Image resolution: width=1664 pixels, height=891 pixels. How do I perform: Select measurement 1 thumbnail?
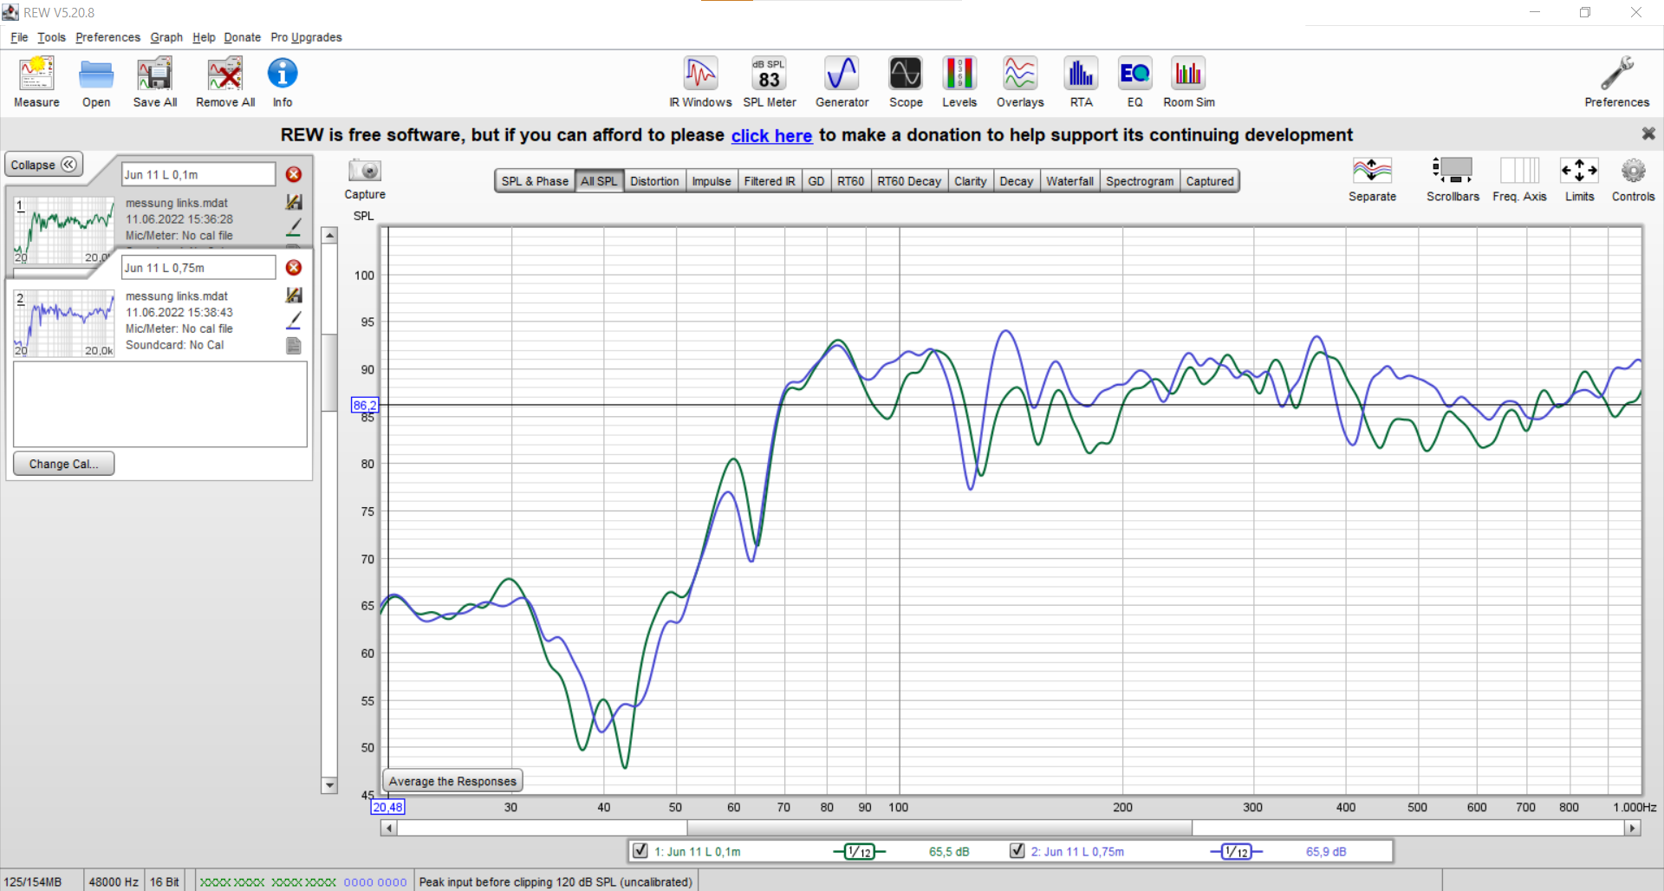(64, 230)
